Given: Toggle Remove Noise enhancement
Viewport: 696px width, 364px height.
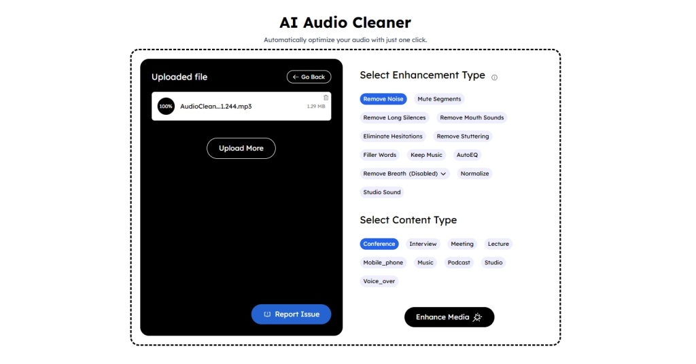Looking at the screenshot, I should click(x=383, y=99).
